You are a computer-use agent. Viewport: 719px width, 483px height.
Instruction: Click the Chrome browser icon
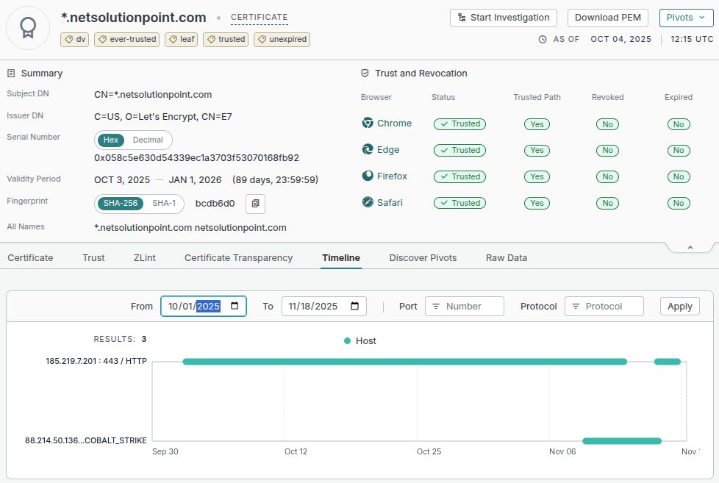tap(368, 124)
